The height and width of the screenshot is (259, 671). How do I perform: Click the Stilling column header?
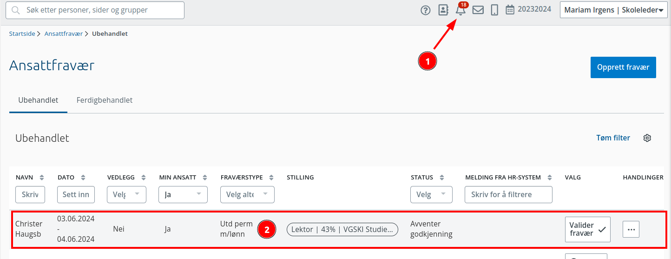[x=300, y=178]
